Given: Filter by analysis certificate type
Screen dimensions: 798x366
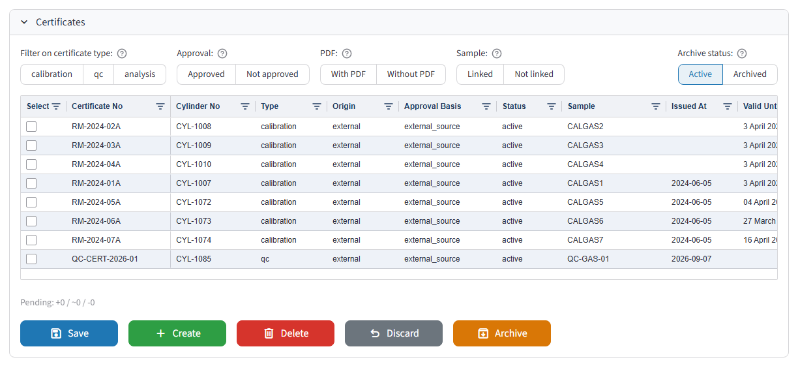Looking at the screenshot, I should tap(140, 74).
